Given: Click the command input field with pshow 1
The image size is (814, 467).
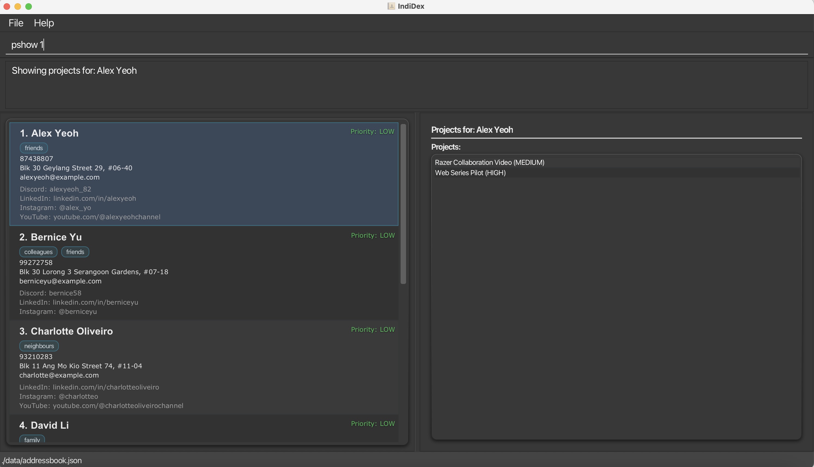Looking at the screenshot, I should click(407, 44).
